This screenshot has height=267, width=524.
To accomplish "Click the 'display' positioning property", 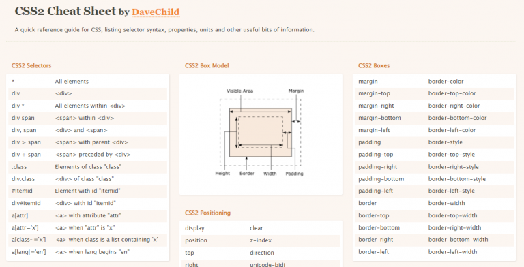I will pos(194,228).
